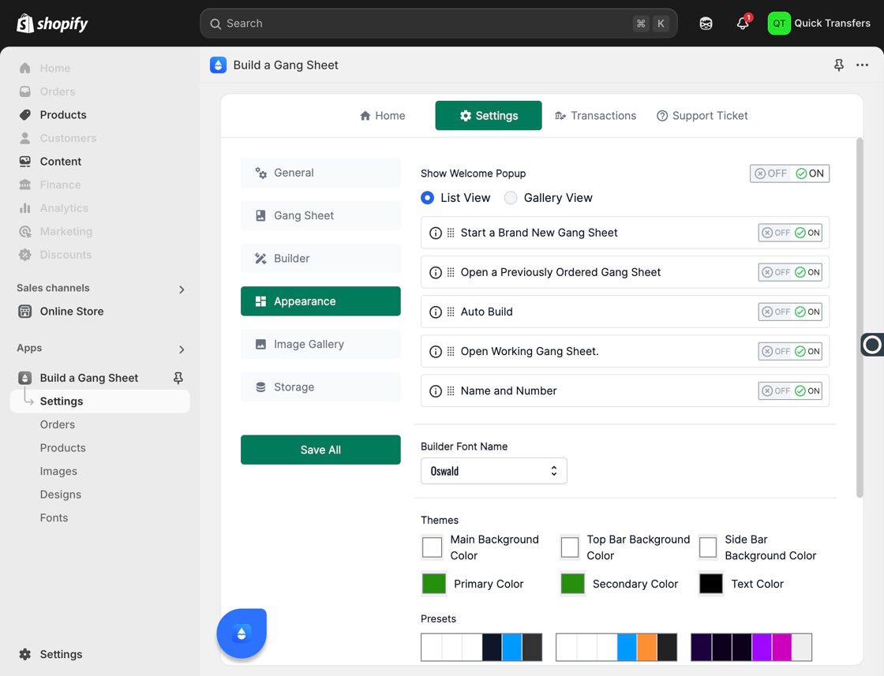The width and height of the screenshot is (884, 676).
Task: Show info for Auto Build
Action: pos(435,312)
